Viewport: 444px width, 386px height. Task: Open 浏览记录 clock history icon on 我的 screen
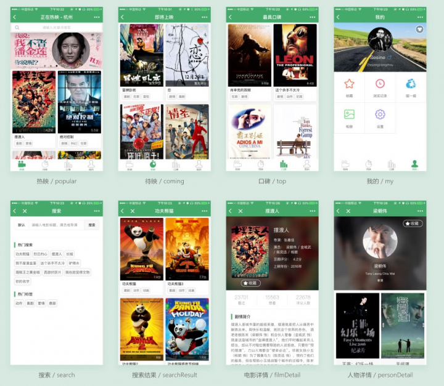click(380, 84)
